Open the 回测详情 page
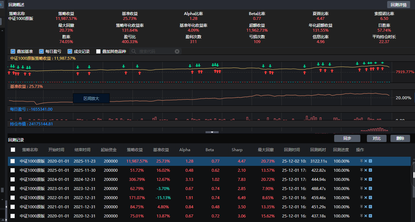This screenshot has height=222, width=415. click(x=399, y=5)
